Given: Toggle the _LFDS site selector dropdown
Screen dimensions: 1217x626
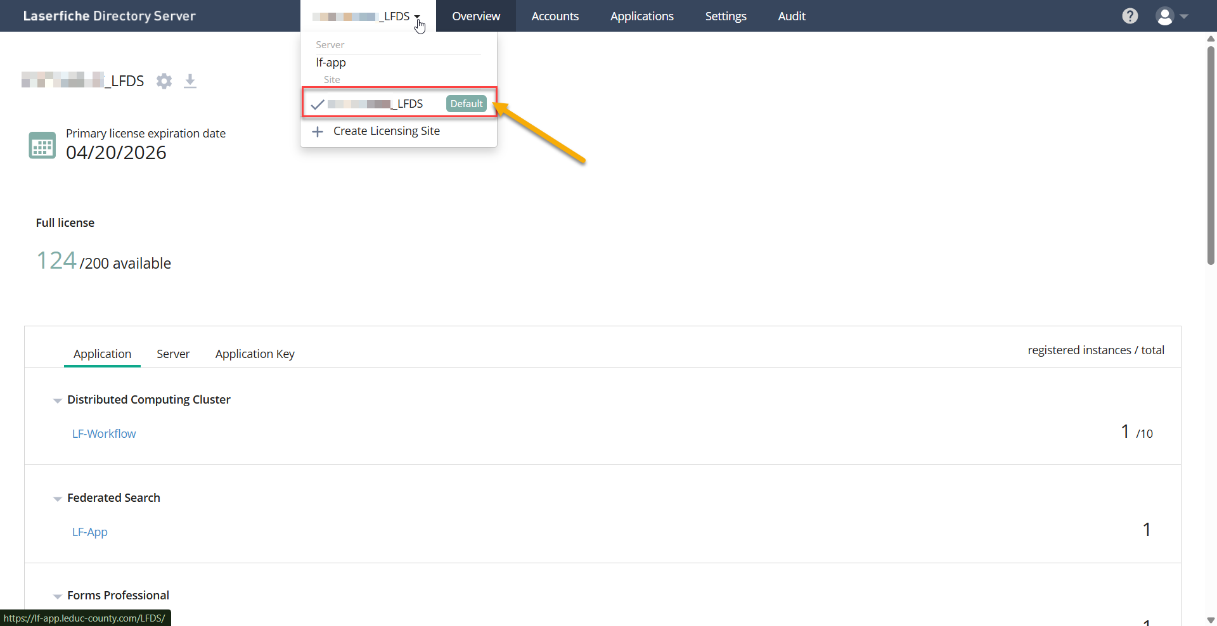Looking at the screenshot, I should 368,16.
